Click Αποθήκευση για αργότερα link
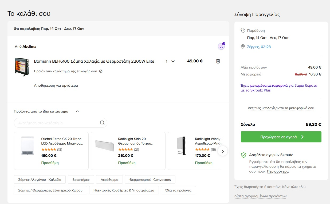 point(56,86)
